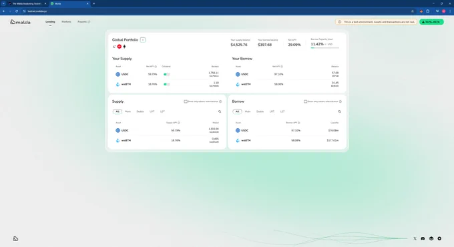Click weETH token icon in Your Supply
Image resolution: width=454 pixels, height=247 pixels.
(118, 84)
